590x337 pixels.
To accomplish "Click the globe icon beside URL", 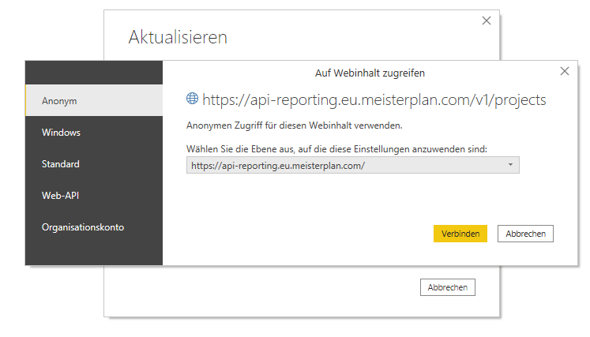I will (x=192, y=99).
